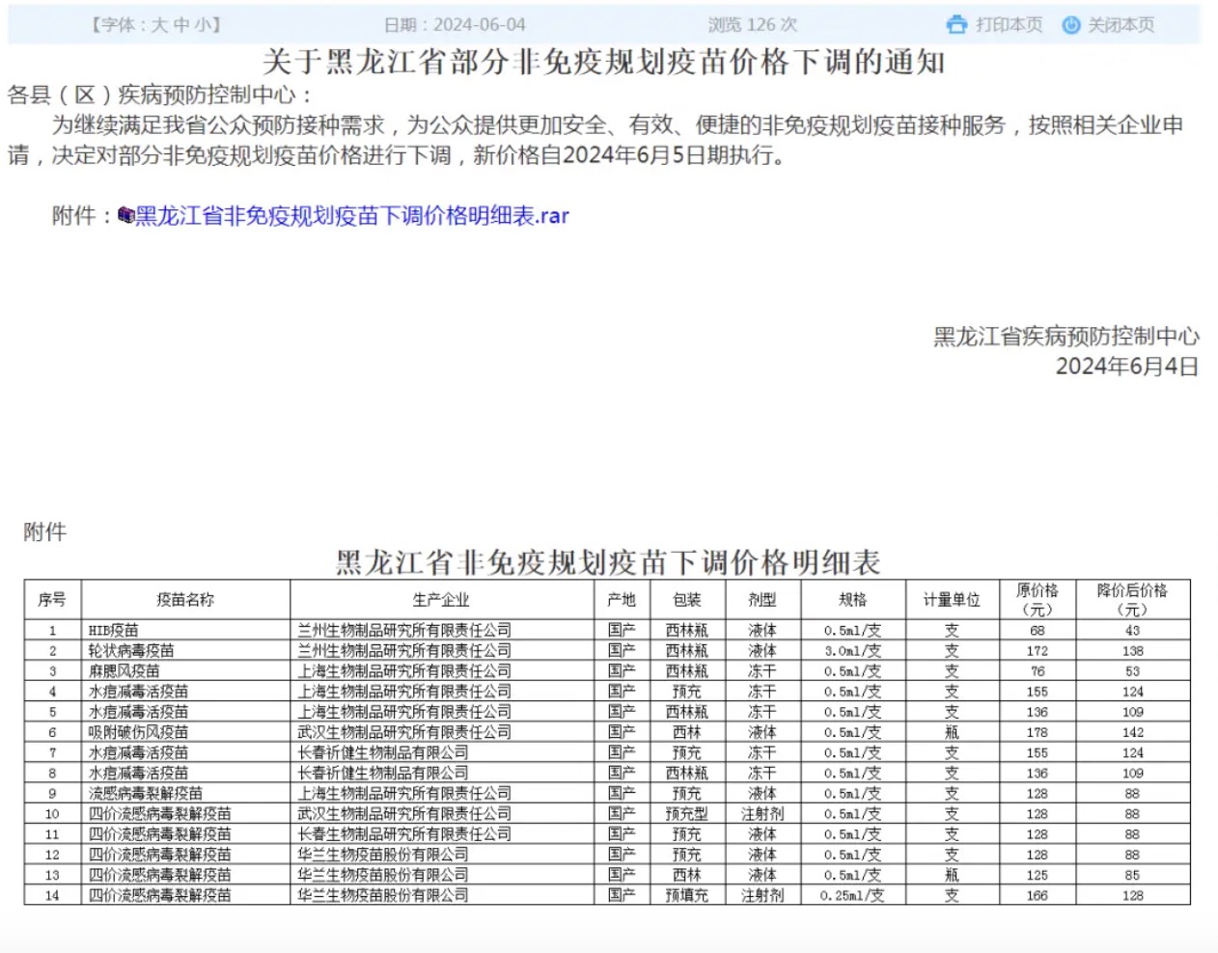This screenshot has width=1218, height=953.
Task: Click the reduced price 138
Action: tap(1133, 651)
